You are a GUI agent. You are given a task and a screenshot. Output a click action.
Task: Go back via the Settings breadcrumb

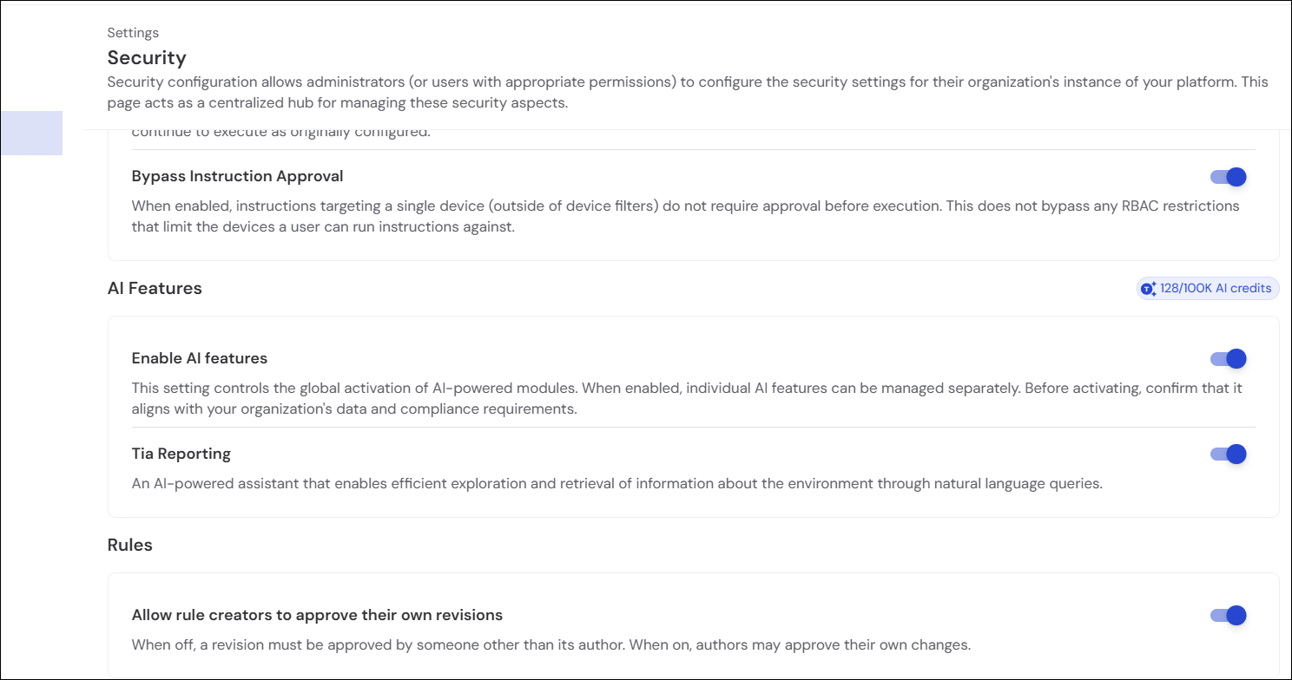click(133, 33)
